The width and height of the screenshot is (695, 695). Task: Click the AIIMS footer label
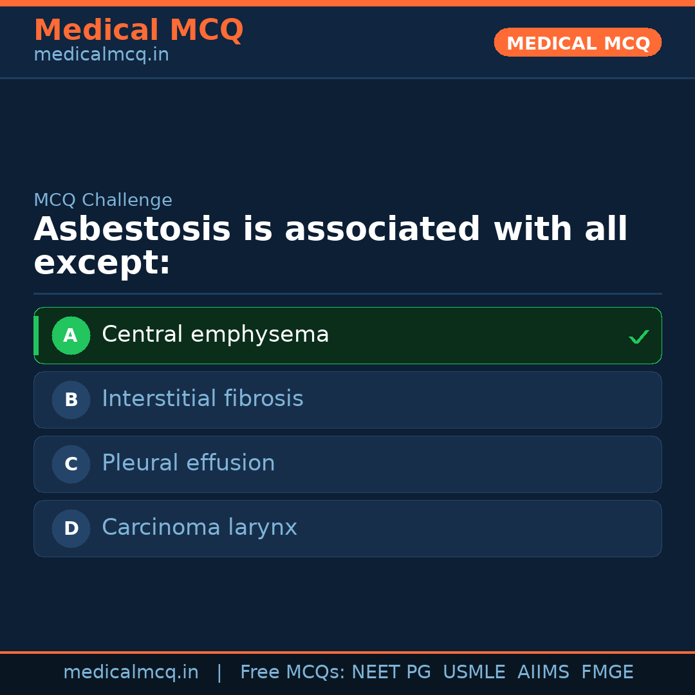pyautogui.click(x=543, y=672)
